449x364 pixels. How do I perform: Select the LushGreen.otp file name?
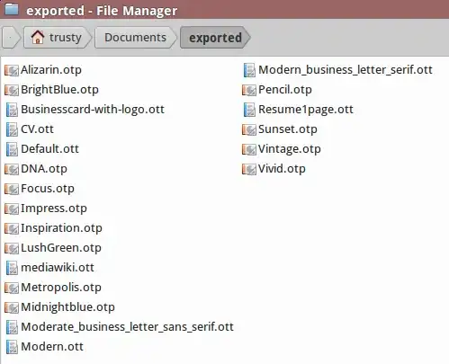[61, 248]
